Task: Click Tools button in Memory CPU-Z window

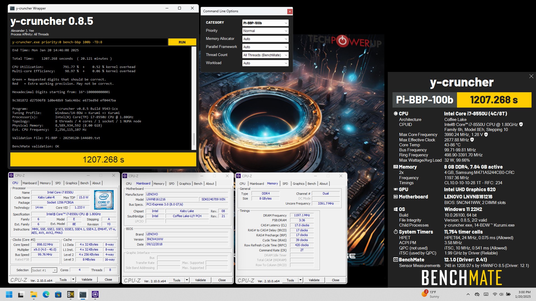Action: coord(290,280)
